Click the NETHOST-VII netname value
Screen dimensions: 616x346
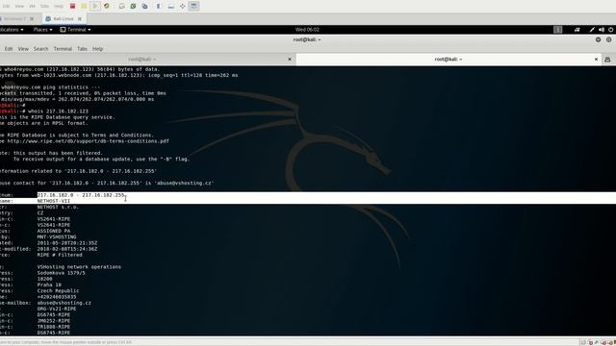pos(54,201)
